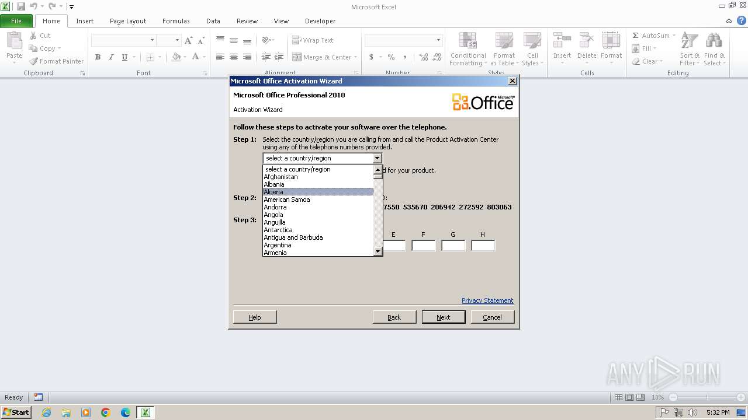Click the Insert cells icon
Image resolution: width=748 pixels, height=420 pixels.
pyautogui.click(x=562, y=41)
